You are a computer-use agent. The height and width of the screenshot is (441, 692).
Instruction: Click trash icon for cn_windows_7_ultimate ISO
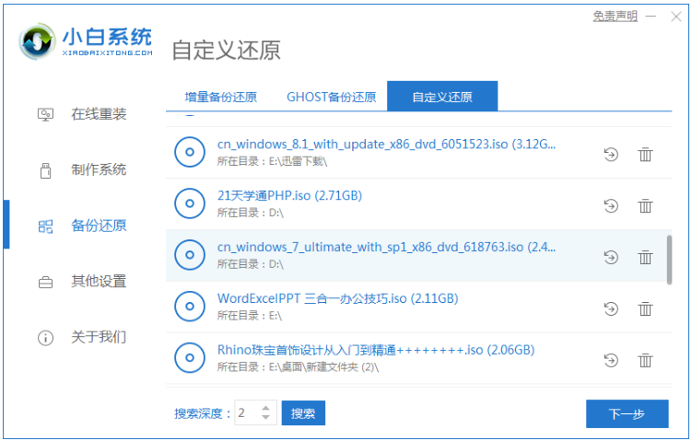[x=645, y=257]
